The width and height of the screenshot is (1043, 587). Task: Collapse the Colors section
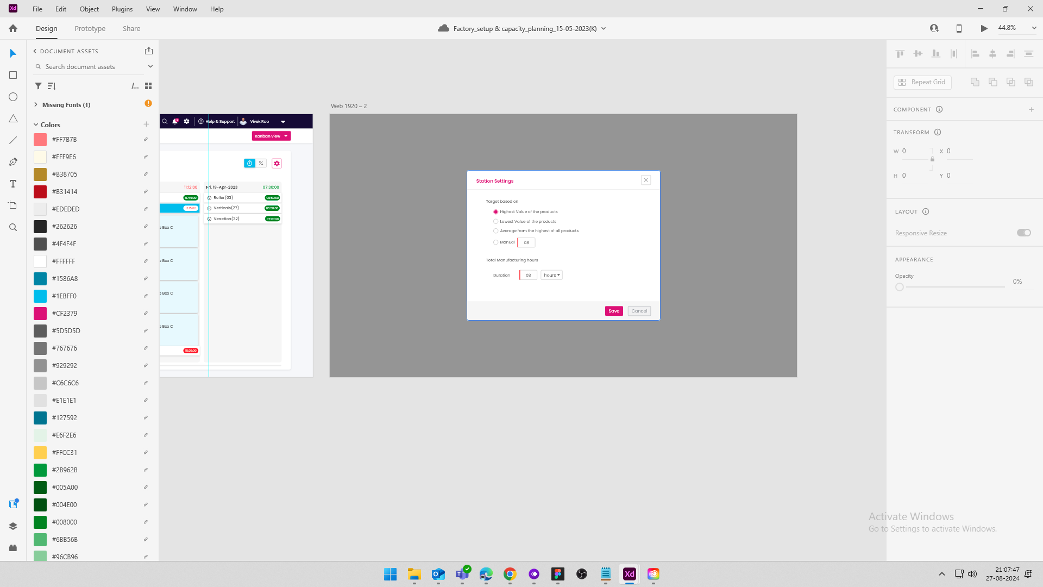[36, 124]
